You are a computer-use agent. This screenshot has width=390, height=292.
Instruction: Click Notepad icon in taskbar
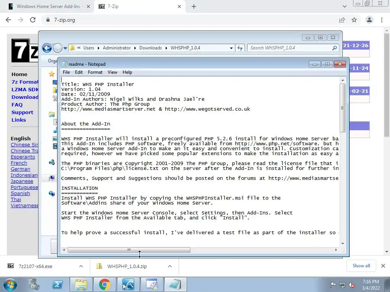pos(175,284)
